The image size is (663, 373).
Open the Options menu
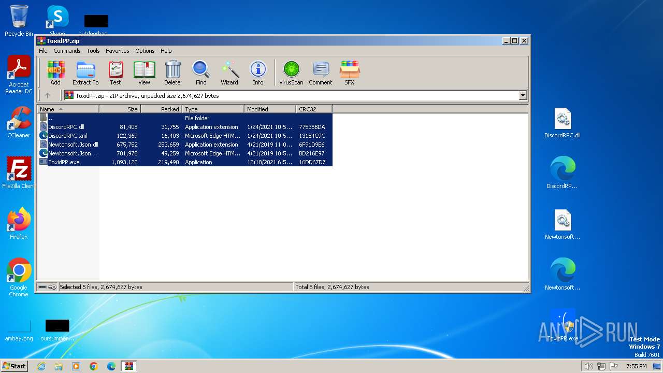(x=145, y=51)
